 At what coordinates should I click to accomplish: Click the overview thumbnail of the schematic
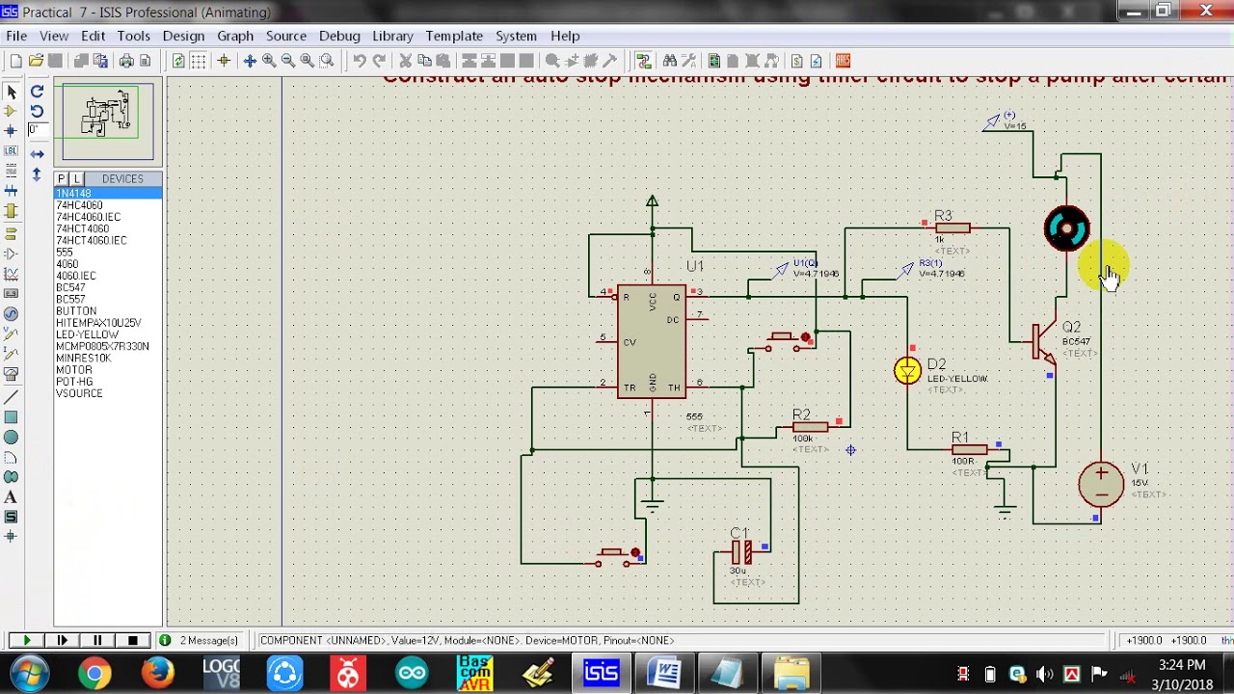click(x=108, y=122)
